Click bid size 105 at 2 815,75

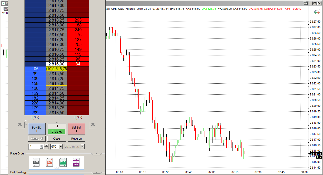point(35,69)
